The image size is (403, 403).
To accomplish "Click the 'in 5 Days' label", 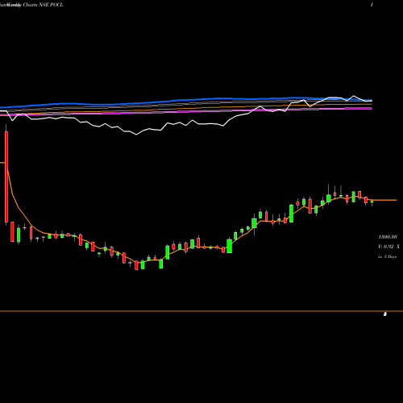I will coord(388,256).
